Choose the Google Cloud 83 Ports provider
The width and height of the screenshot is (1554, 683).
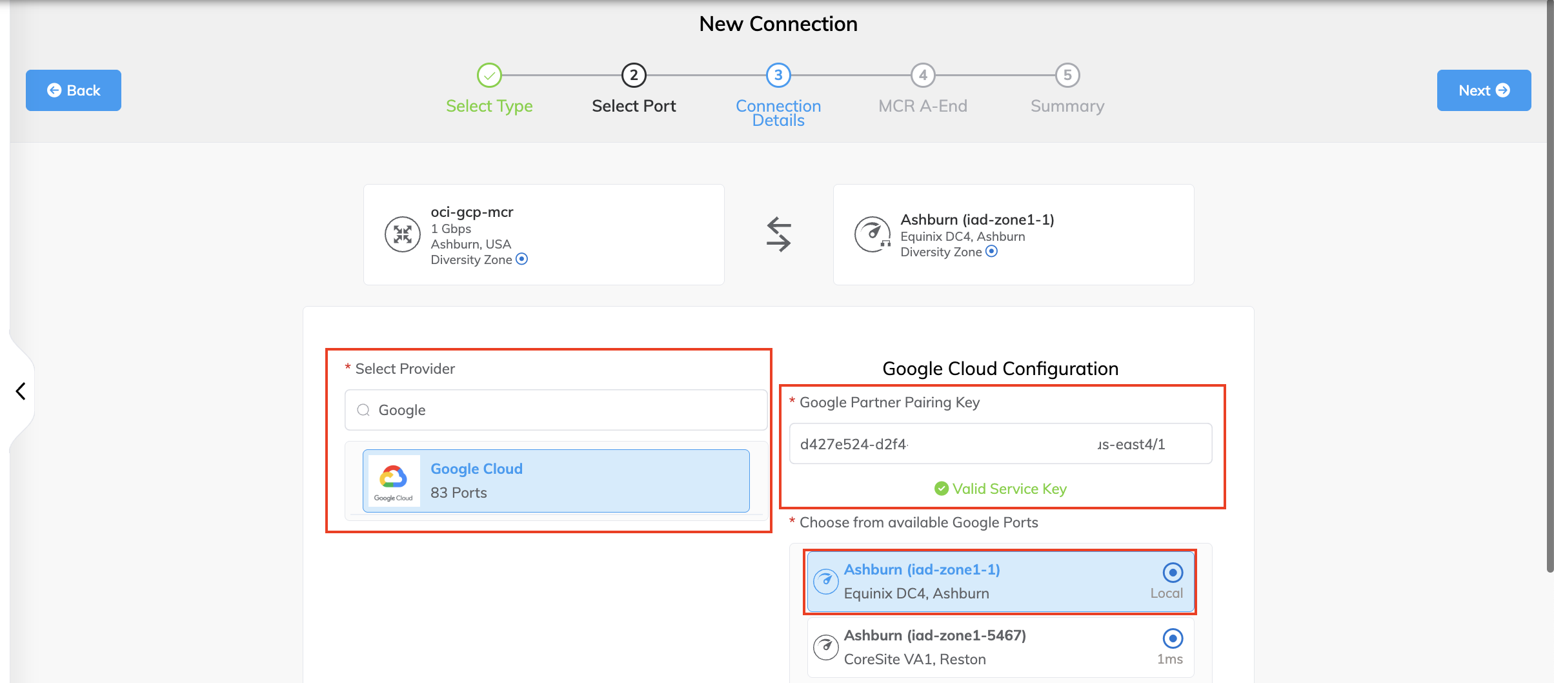click(x=556, y=481)
